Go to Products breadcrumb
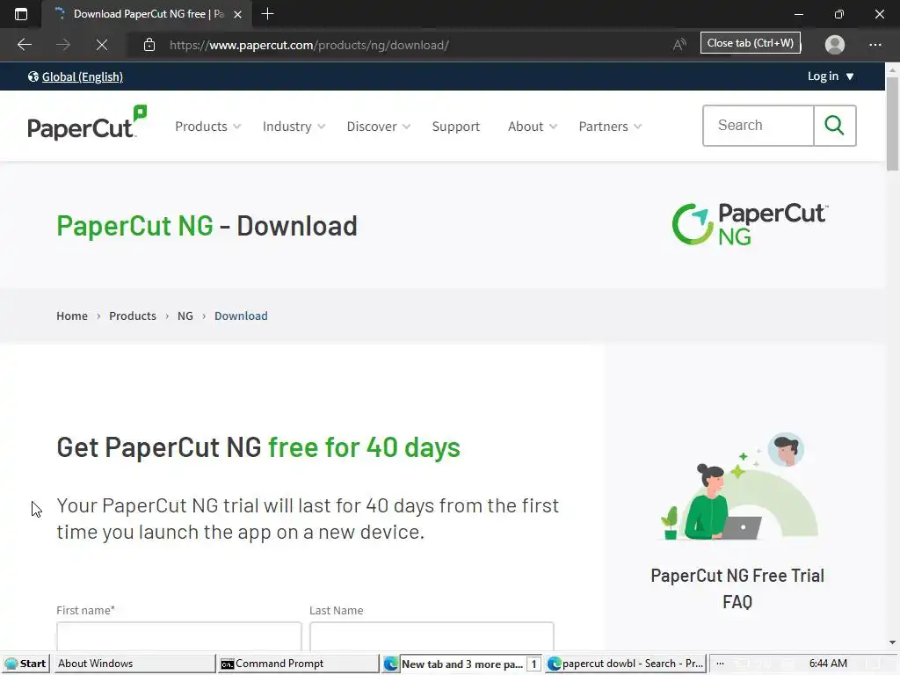The width and height of the screenshot is (900, 675). click(133, 316)
